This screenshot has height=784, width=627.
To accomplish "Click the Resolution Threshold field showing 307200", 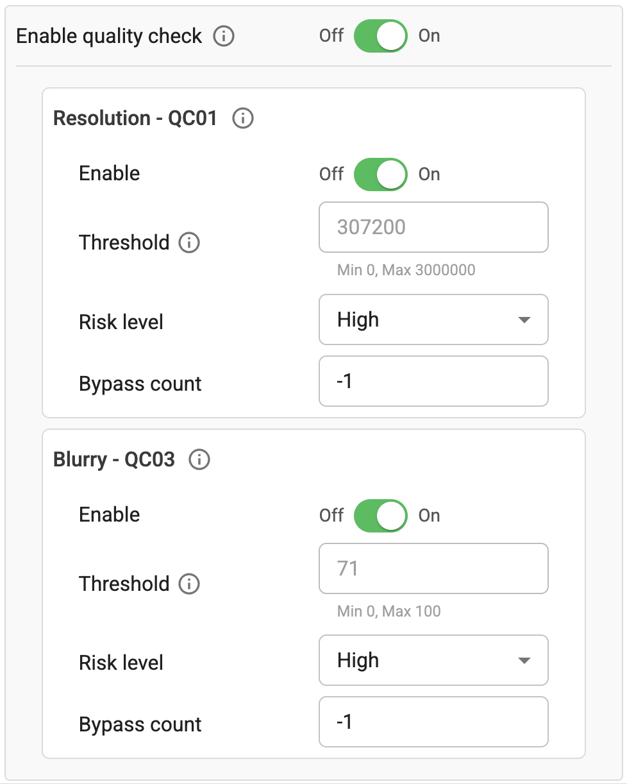I will pos(433,228).
